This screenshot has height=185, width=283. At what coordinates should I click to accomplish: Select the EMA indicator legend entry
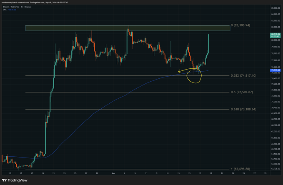[x=10, y=10]
